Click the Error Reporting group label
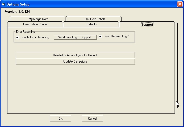 26,32
